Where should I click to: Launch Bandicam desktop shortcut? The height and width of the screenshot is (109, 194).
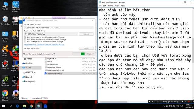(x=5, y=65)
